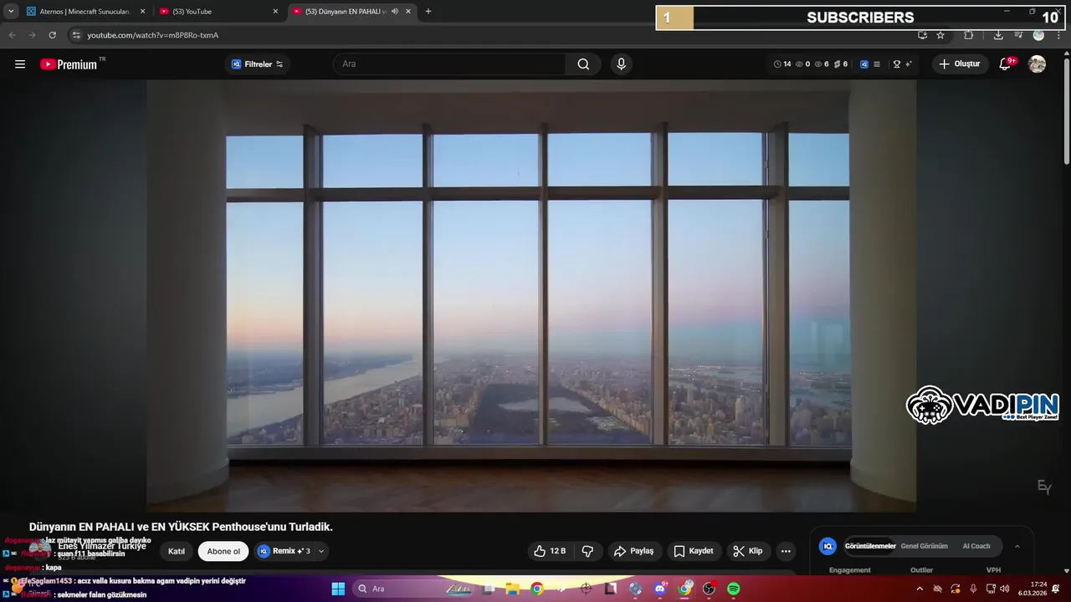Share the video with Paylaş
This screenshot has width=1071, height=602.
[633, 551]
